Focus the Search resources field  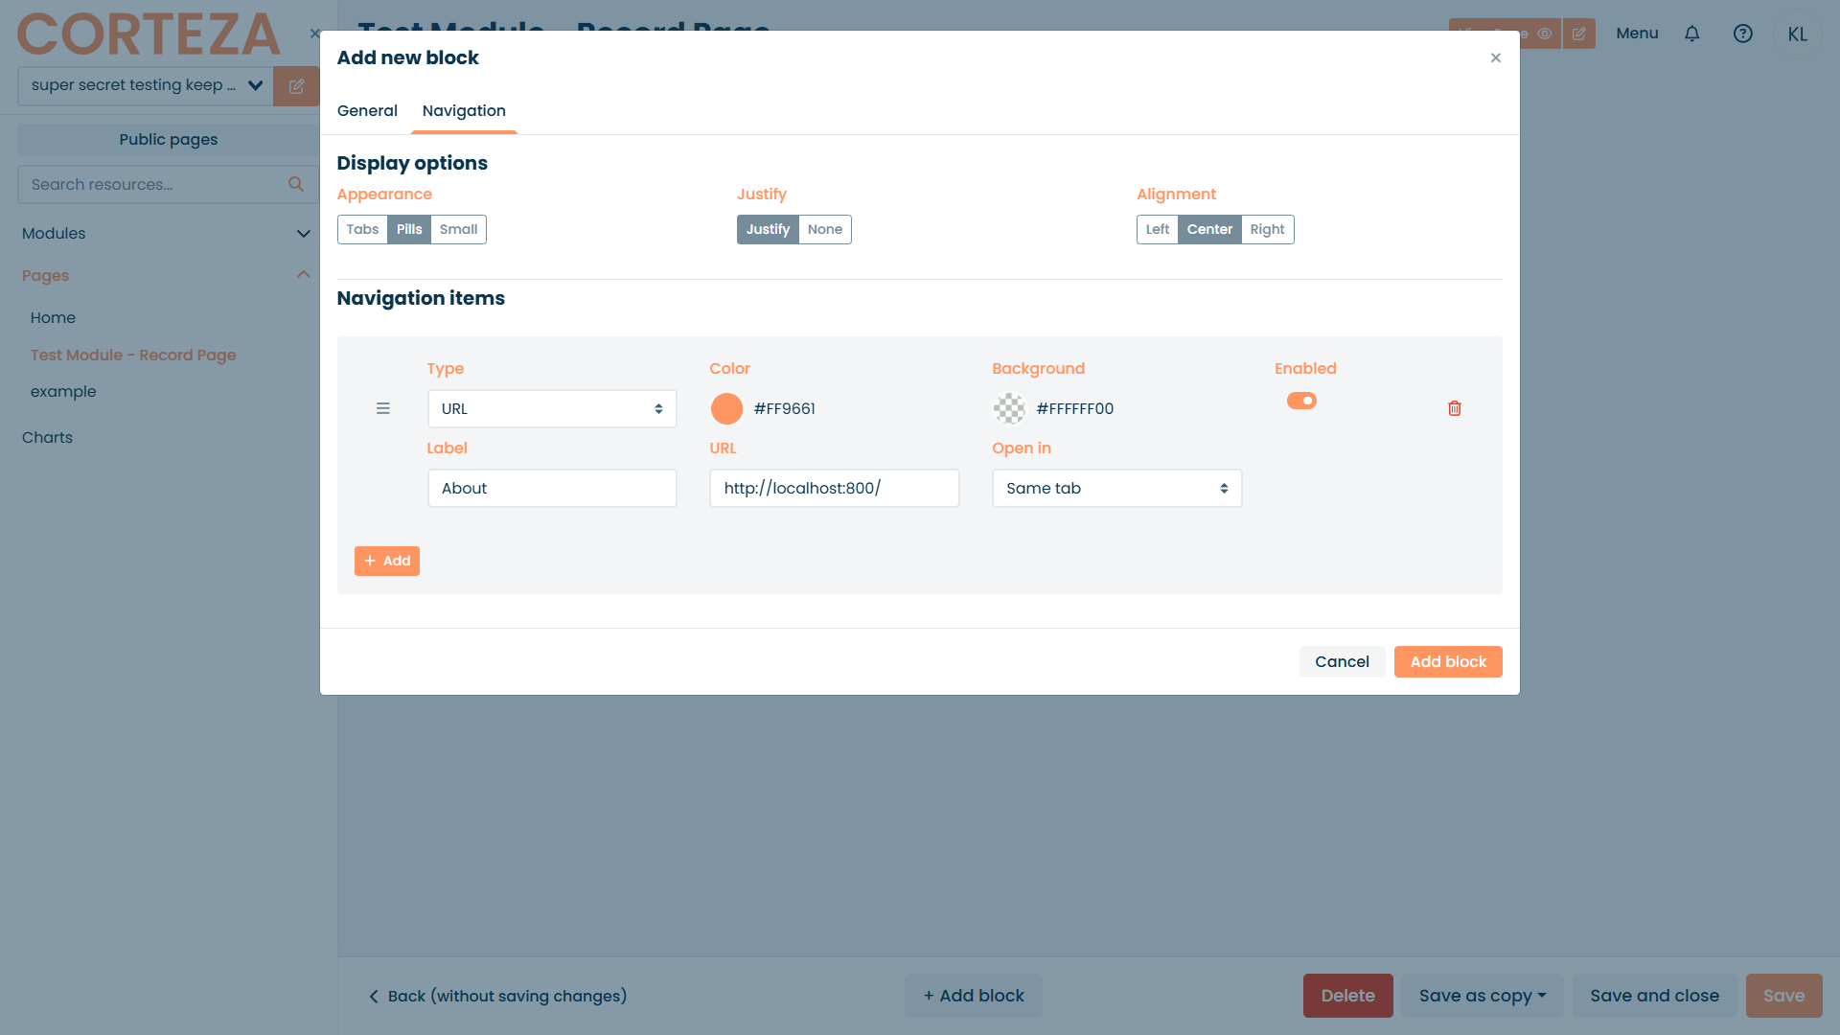(x=153, y=184)
